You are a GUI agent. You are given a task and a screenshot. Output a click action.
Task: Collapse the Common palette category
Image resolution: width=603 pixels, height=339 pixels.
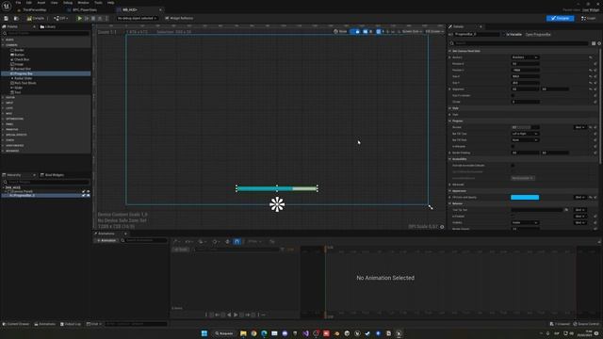click(x=3, y=45)
